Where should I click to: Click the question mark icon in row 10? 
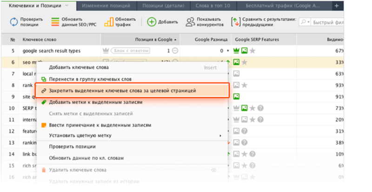(x=260, y=108)
